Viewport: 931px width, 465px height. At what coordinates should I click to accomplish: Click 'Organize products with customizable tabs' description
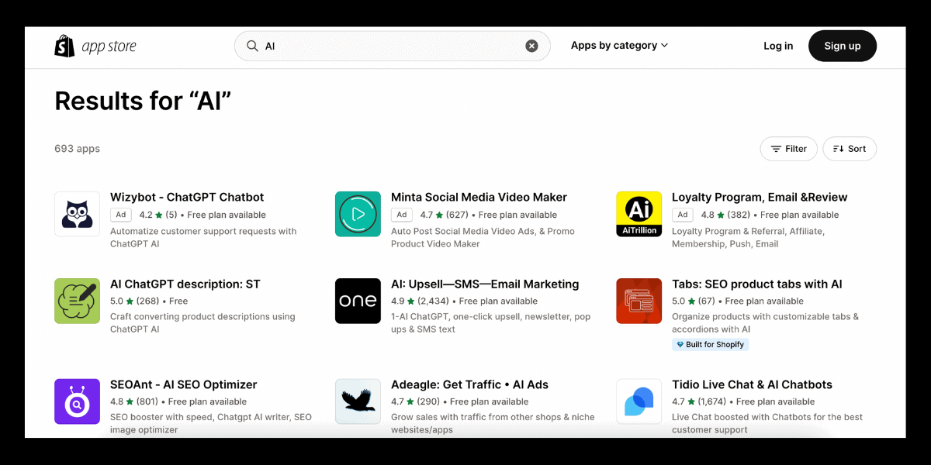click(x=765, y=322)
